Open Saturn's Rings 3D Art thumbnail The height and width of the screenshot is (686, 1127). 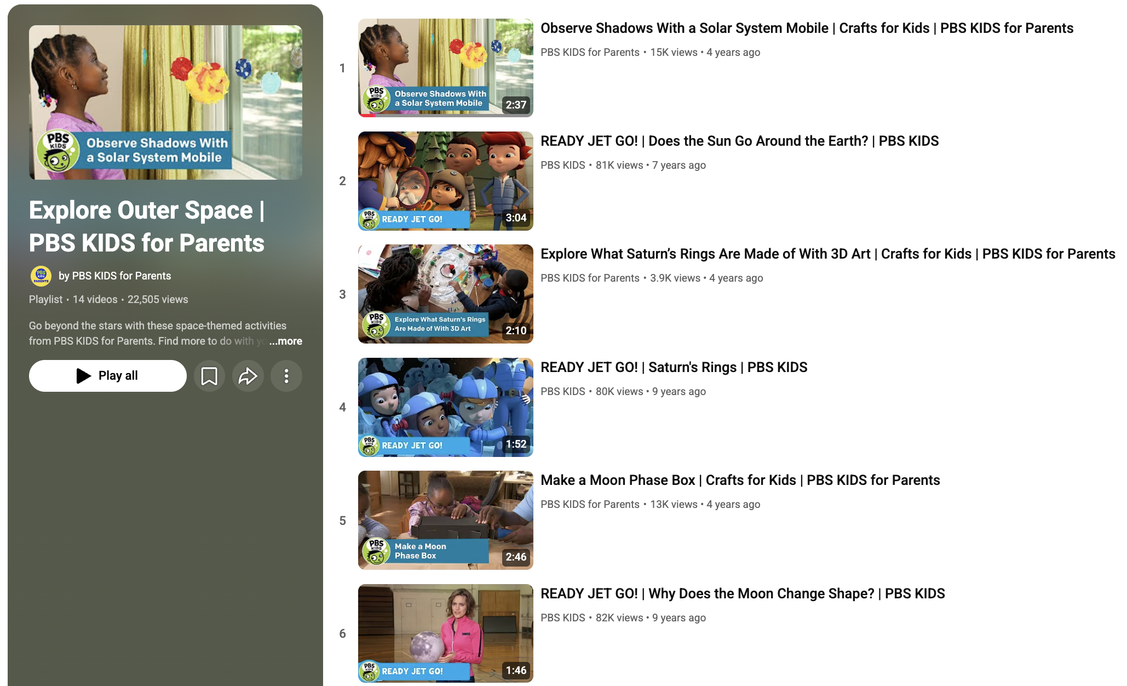point(445,294)
